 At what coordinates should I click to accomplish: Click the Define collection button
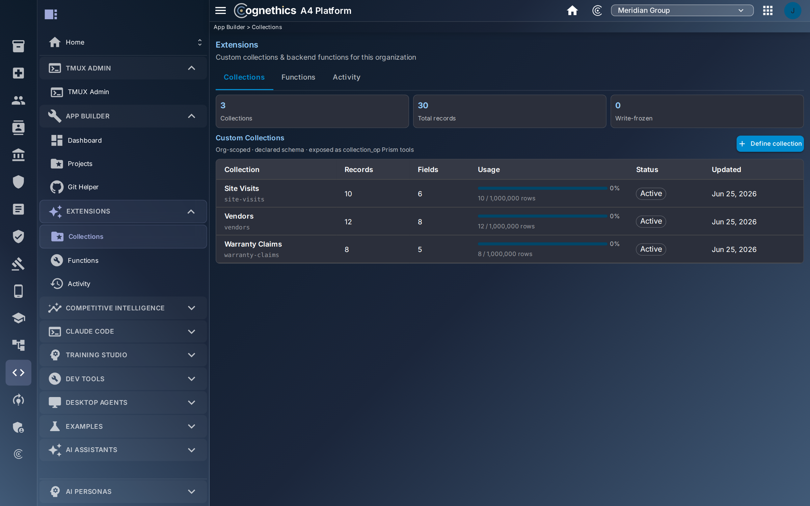[x=770, y=144]
